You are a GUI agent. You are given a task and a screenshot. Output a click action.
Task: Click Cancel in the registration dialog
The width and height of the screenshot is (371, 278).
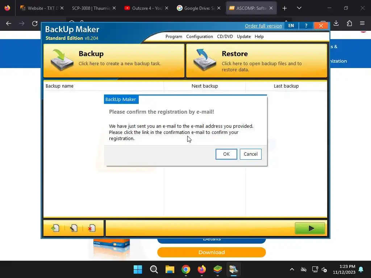click(251, 154)
